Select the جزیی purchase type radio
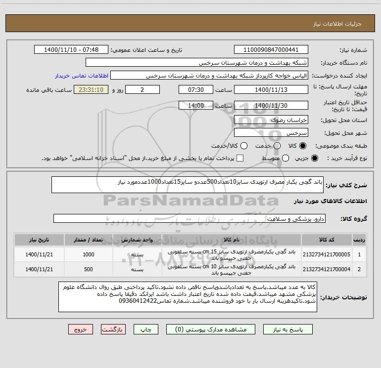Screen dimensions: 381x368 coord(314,158)
